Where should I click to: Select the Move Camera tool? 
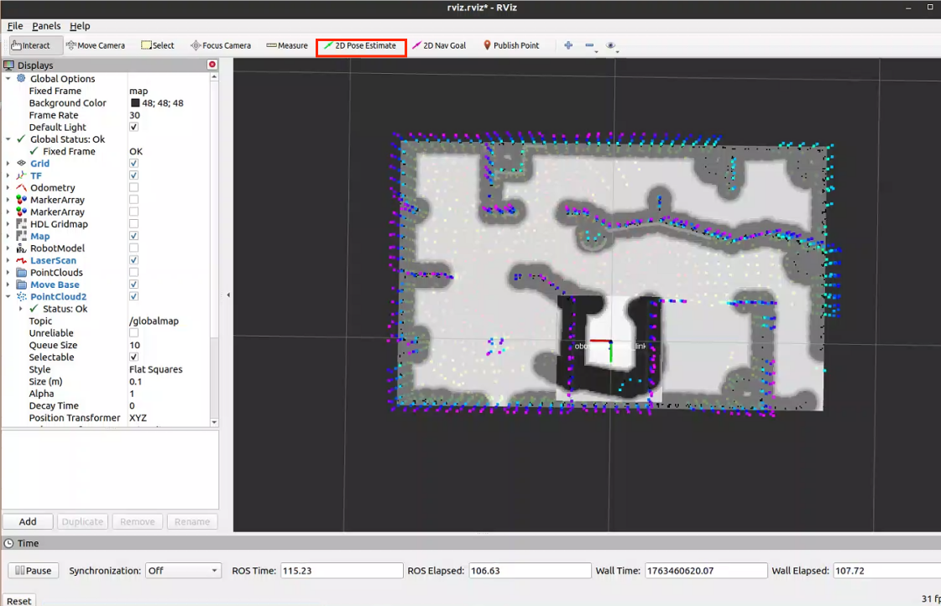95,45
